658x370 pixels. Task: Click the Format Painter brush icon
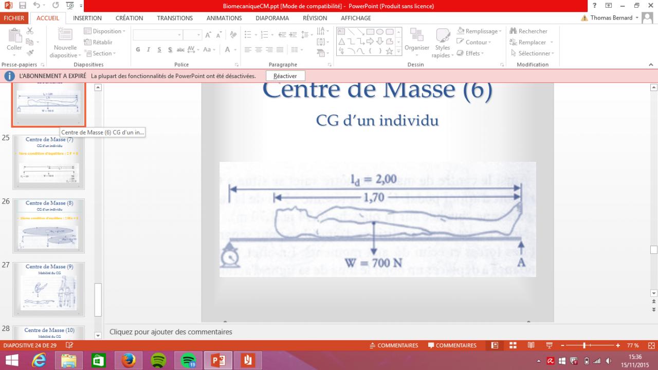point(30,53)
